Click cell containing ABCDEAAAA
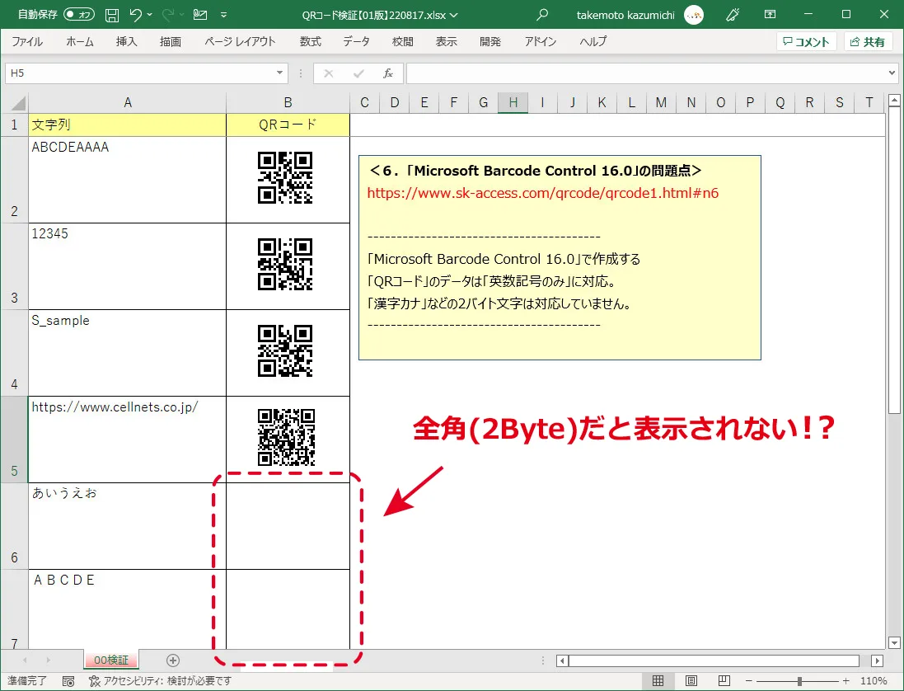The width and height of the screenshot is (904, 691). click(128, 180)
